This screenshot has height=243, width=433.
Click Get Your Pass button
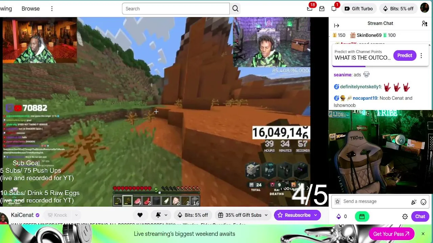pyautogui.click(x=391, y=234)
